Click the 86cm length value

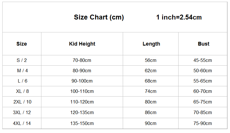coord(151,113)
